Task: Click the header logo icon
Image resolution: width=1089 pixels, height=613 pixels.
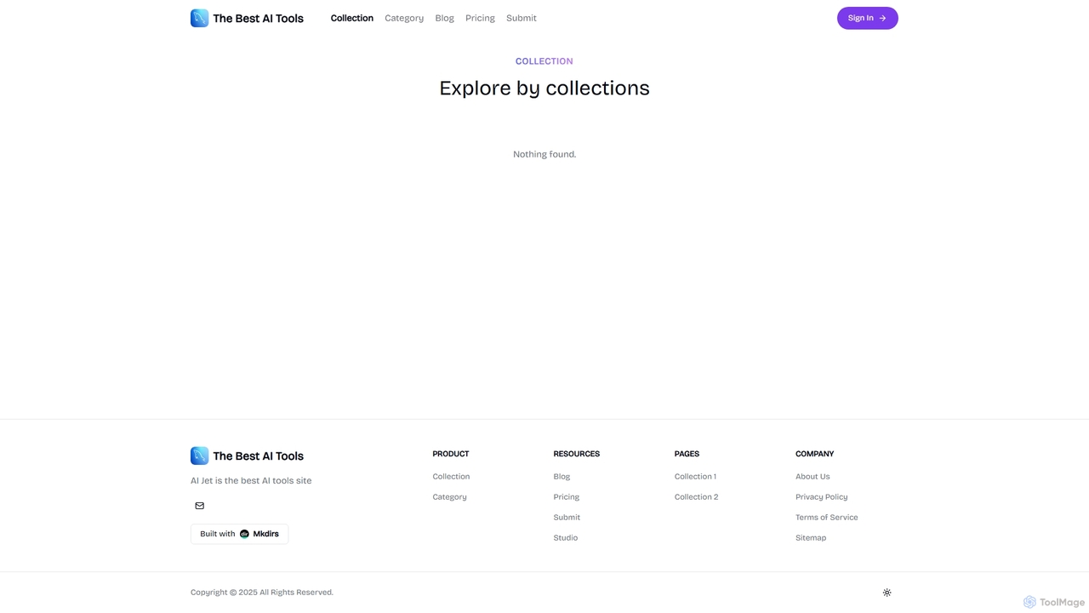Action: point(199,18)
